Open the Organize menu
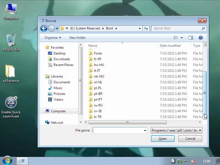220x165 pixels. [x=53, y=38]
